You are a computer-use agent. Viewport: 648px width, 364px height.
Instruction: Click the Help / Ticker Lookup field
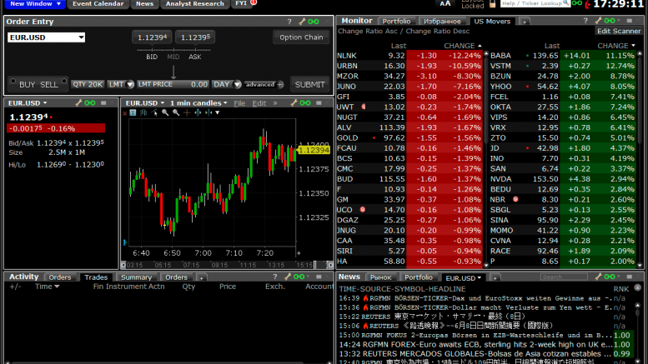535,3
